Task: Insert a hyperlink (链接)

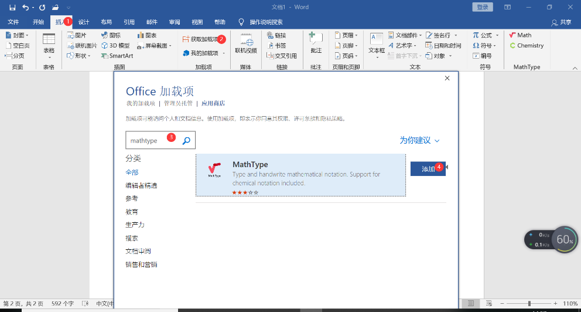Action: 276,35
